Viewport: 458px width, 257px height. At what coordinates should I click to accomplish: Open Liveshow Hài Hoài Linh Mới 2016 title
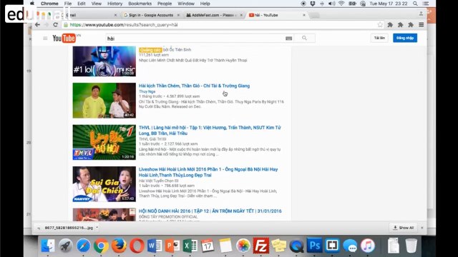coord(208,172)
